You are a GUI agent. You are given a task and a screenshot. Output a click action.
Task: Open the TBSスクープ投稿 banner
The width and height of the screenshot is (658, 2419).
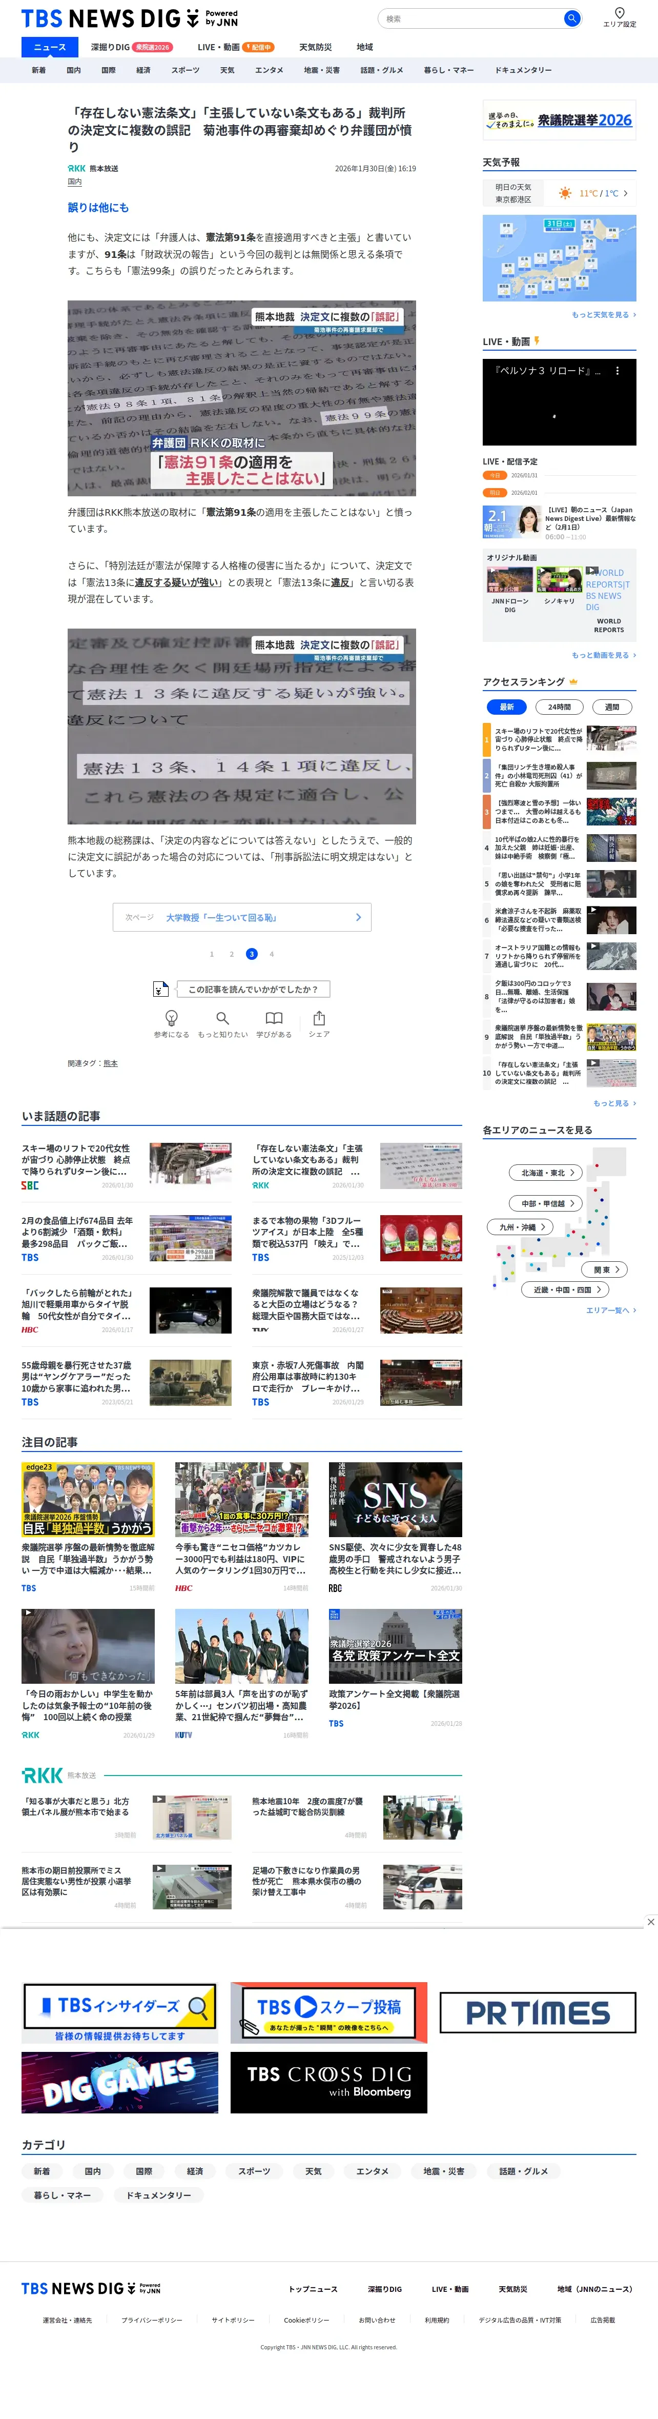328,2012
